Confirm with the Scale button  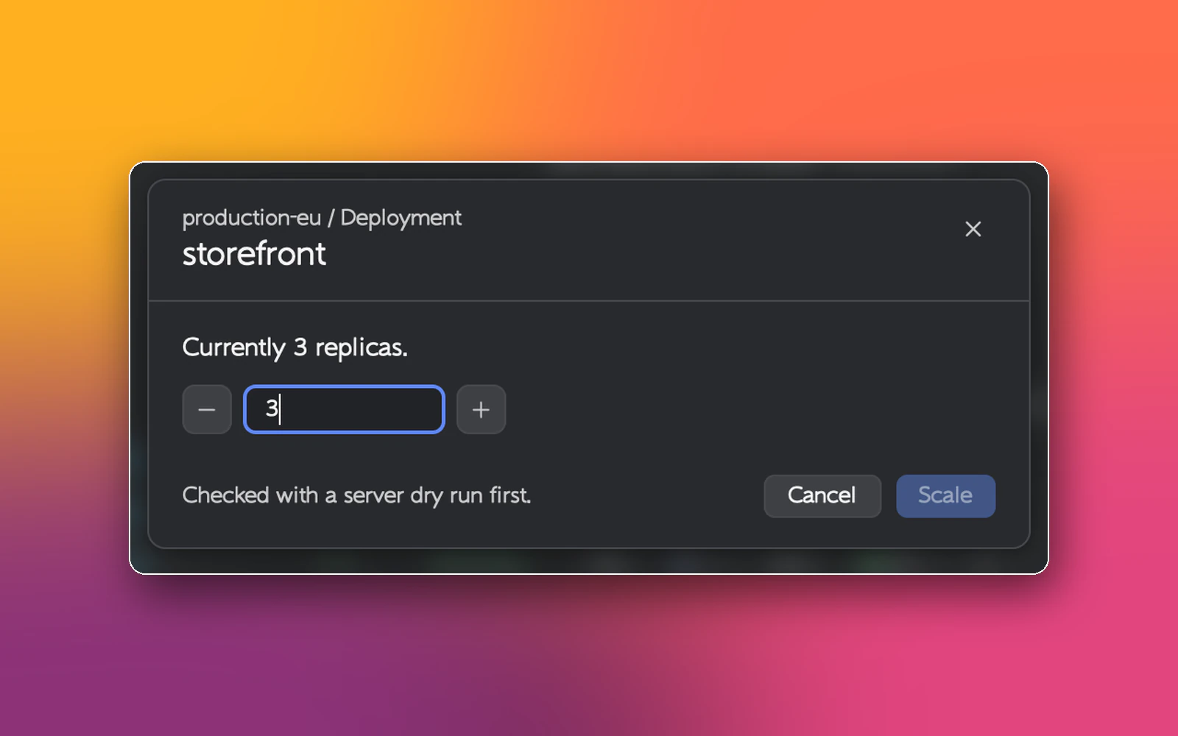click(945, 495)
